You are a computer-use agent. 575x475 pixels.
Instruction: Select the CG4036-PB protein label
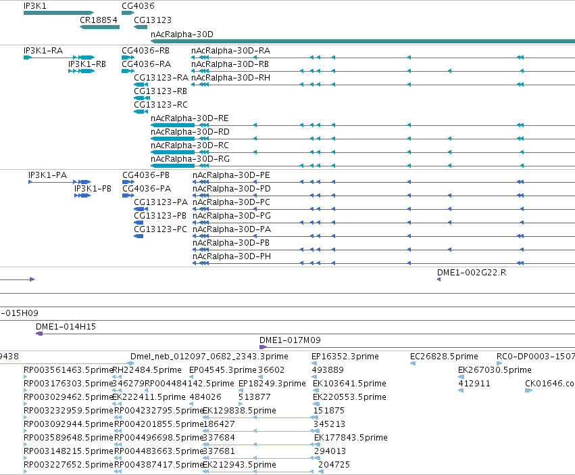(146, 175)
